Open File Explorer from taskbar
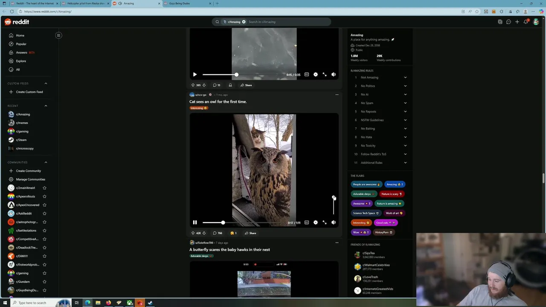This screenshot has width=546, height=307. tap(98, 303)
